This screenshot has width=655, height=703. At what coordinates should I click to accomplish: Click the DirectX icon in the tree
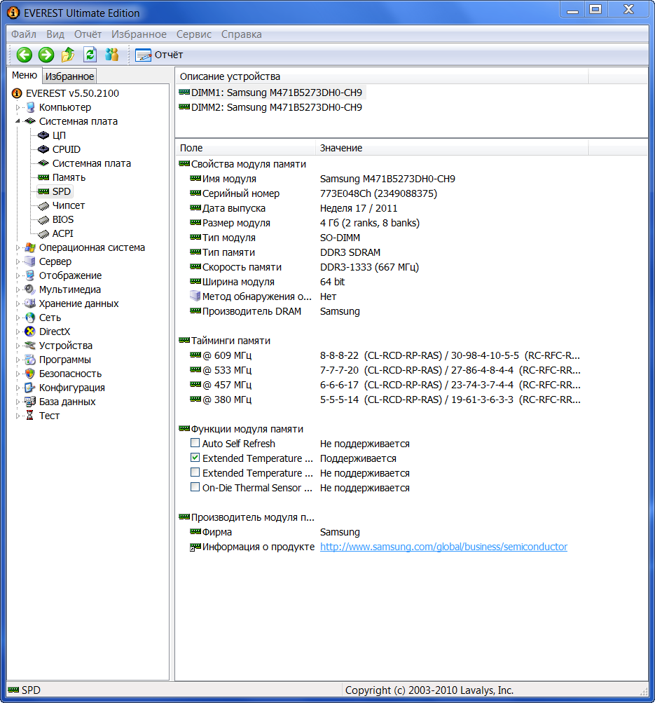(30, 332)
